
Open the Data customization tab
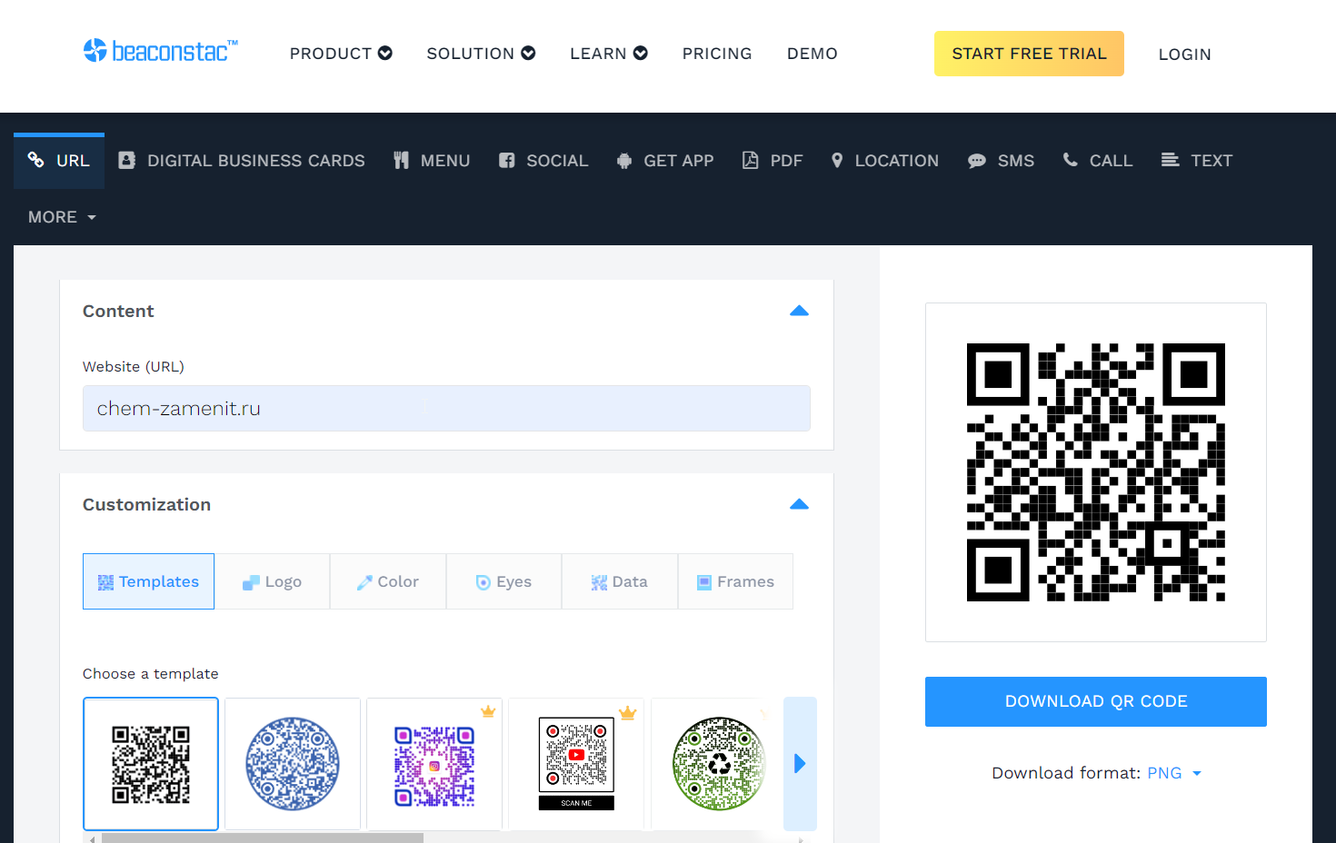pyautogui.click(x=620, y=581)
